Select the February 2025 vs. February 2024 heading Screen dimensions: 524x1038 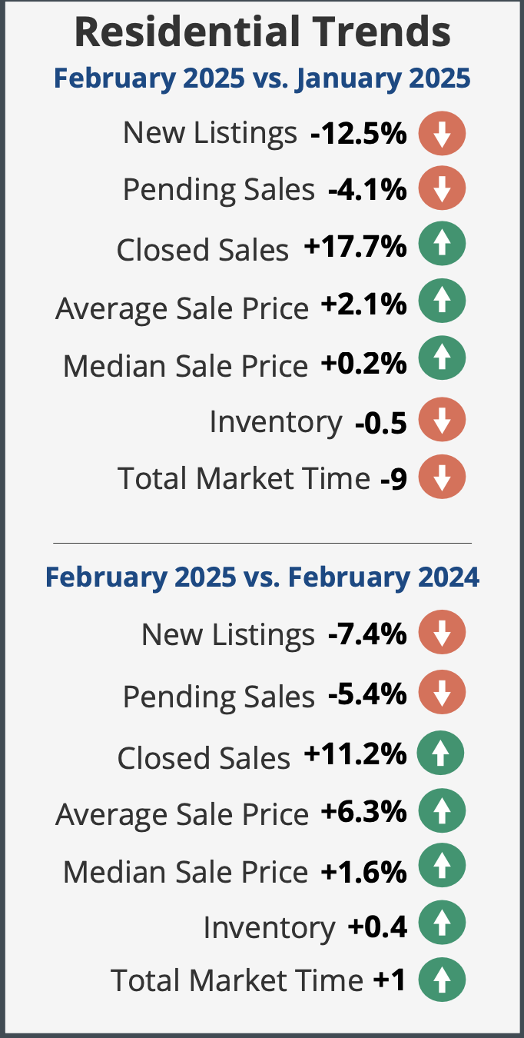(262, 577)
